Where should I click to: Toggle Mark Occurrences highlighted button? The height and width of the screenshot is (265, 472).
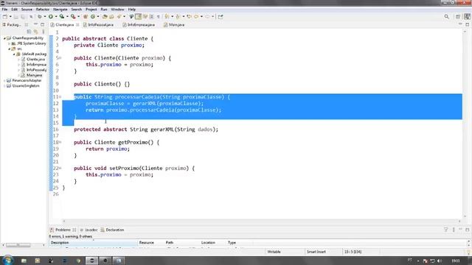(x=138, y=16)
